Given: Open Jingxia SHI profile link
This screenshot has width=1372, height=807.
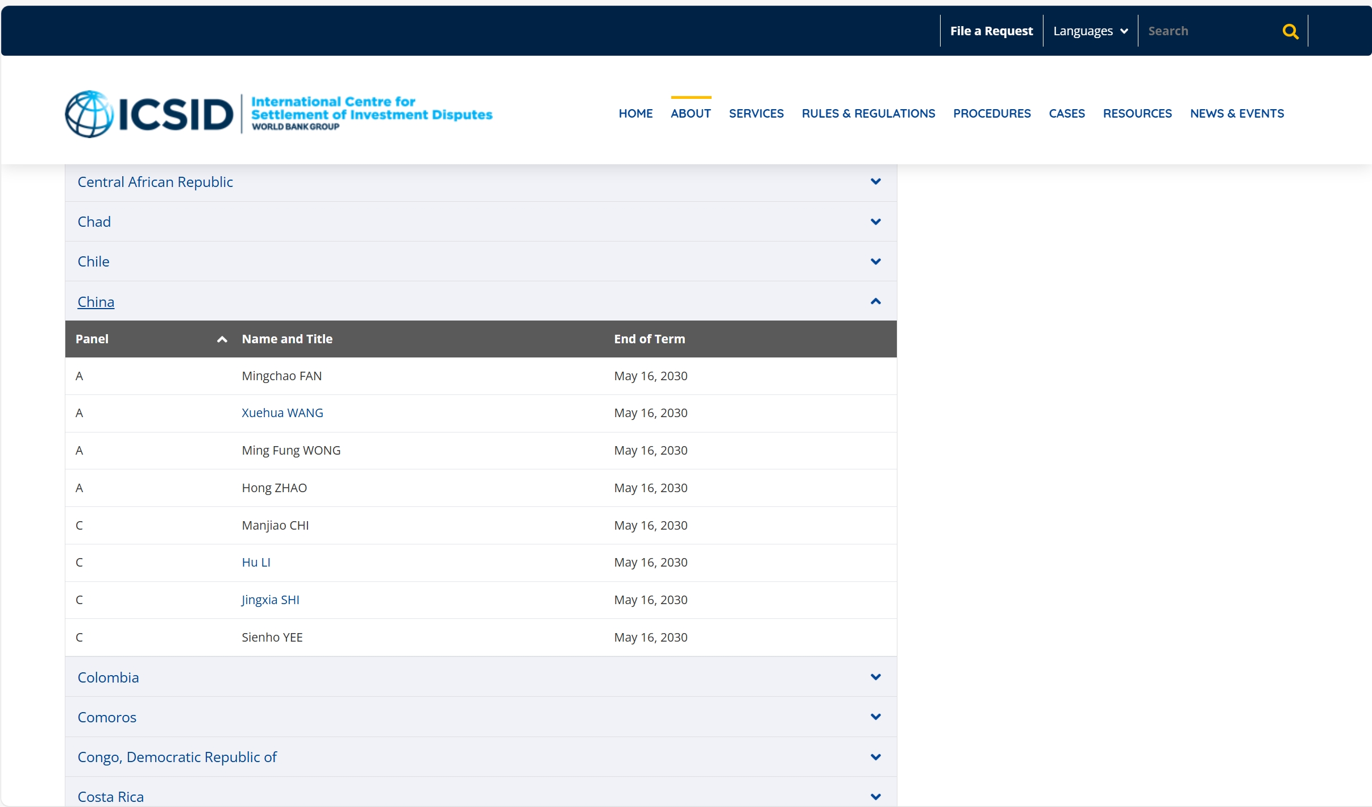Looking at the screenshot, I should 271,600.
